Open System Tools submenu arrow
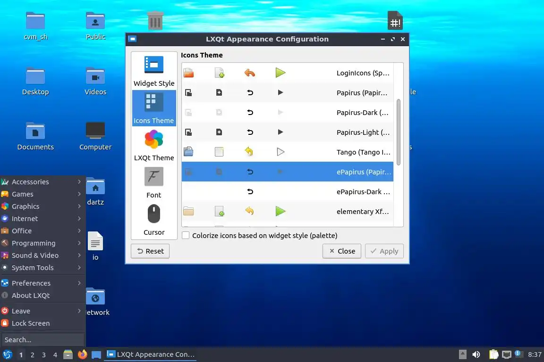 click(x=79, y=268)
